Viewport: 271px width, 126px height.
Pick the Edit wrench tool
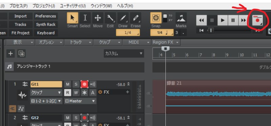[x=110, y=18]
